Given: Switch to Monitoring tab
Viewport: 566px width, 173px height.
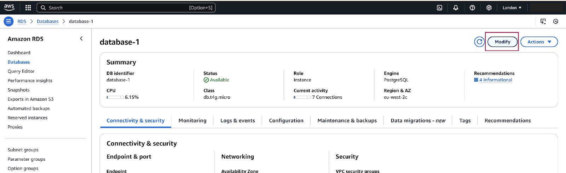Looking at the screenshot, I should pos(192,121).
